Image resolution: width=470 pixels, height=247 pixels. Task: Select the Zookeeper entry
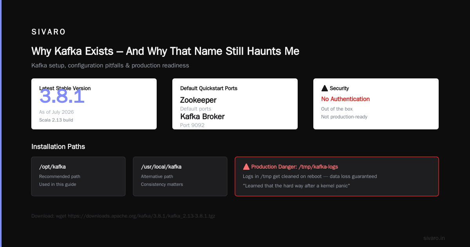pos(198,100)
